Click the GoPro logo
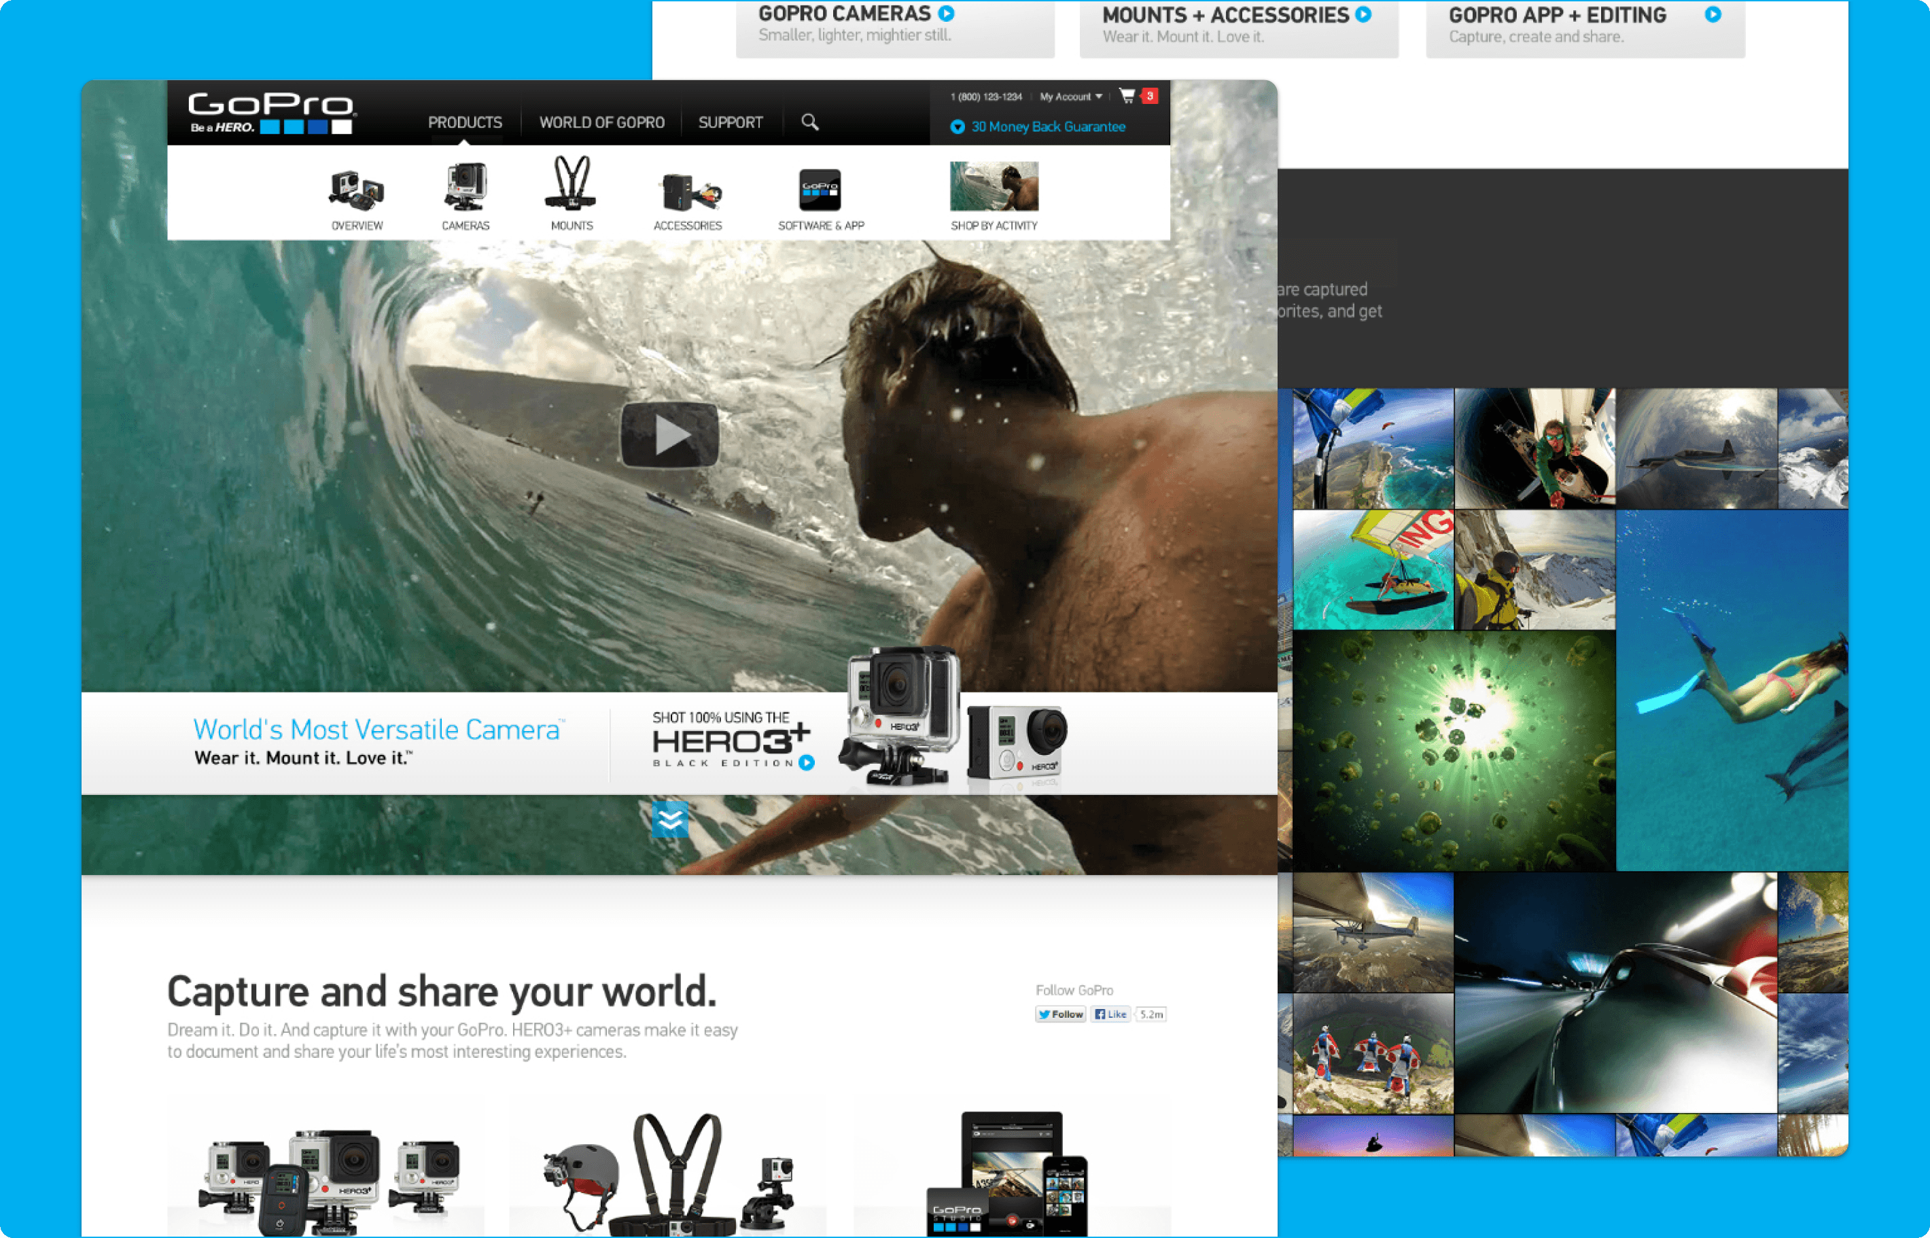This screenshot has height=1238, width=1930. coord(271,113)
